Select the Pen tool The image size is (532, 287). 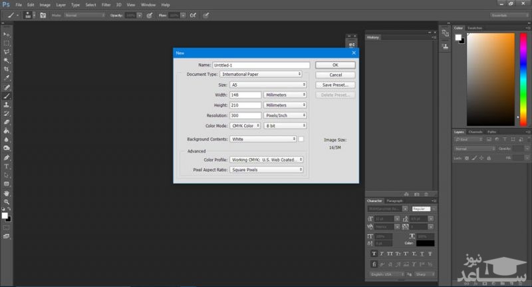point(7,156)
